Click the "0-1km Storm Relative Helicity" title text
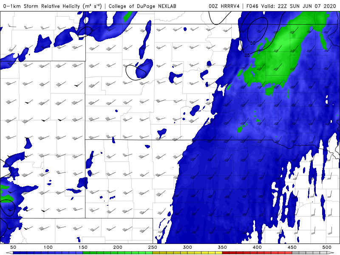Image resolution: width=340 pixels, height=255 pixels. tap(42, 6)
